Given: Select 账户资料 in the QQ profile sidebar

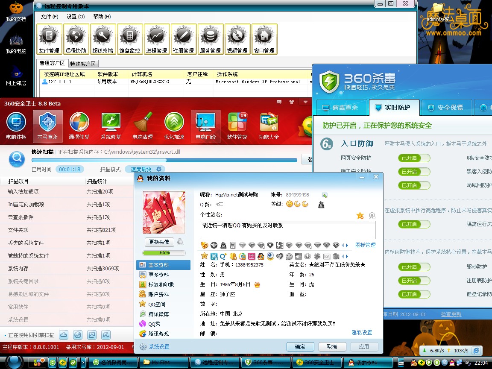Looking at the screenshot, I should point(163,294).
